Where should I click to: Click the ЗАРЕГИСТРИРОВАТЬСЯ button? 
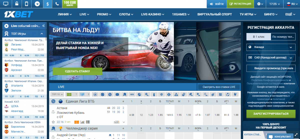pos(270,113)
